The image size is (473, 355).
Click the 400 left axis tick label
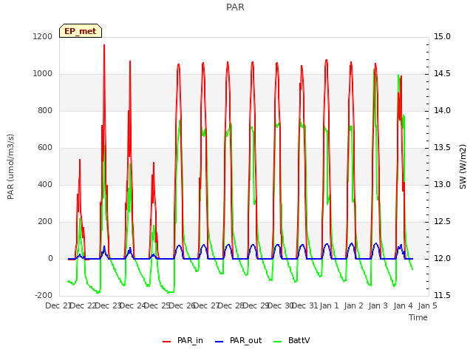(x=45, y=185)
